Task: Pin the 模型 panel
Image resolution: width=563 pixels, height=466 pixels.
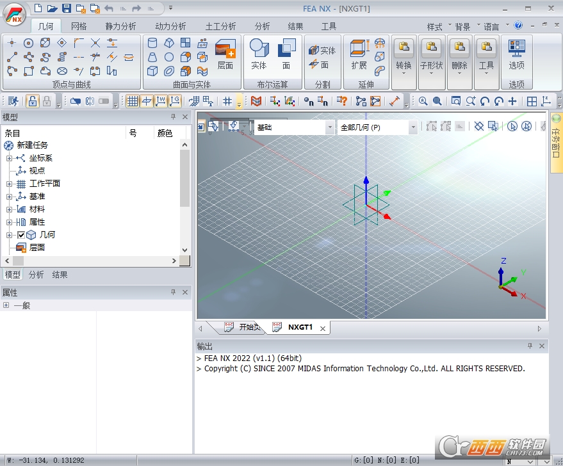Action: [x=173, y=116]
